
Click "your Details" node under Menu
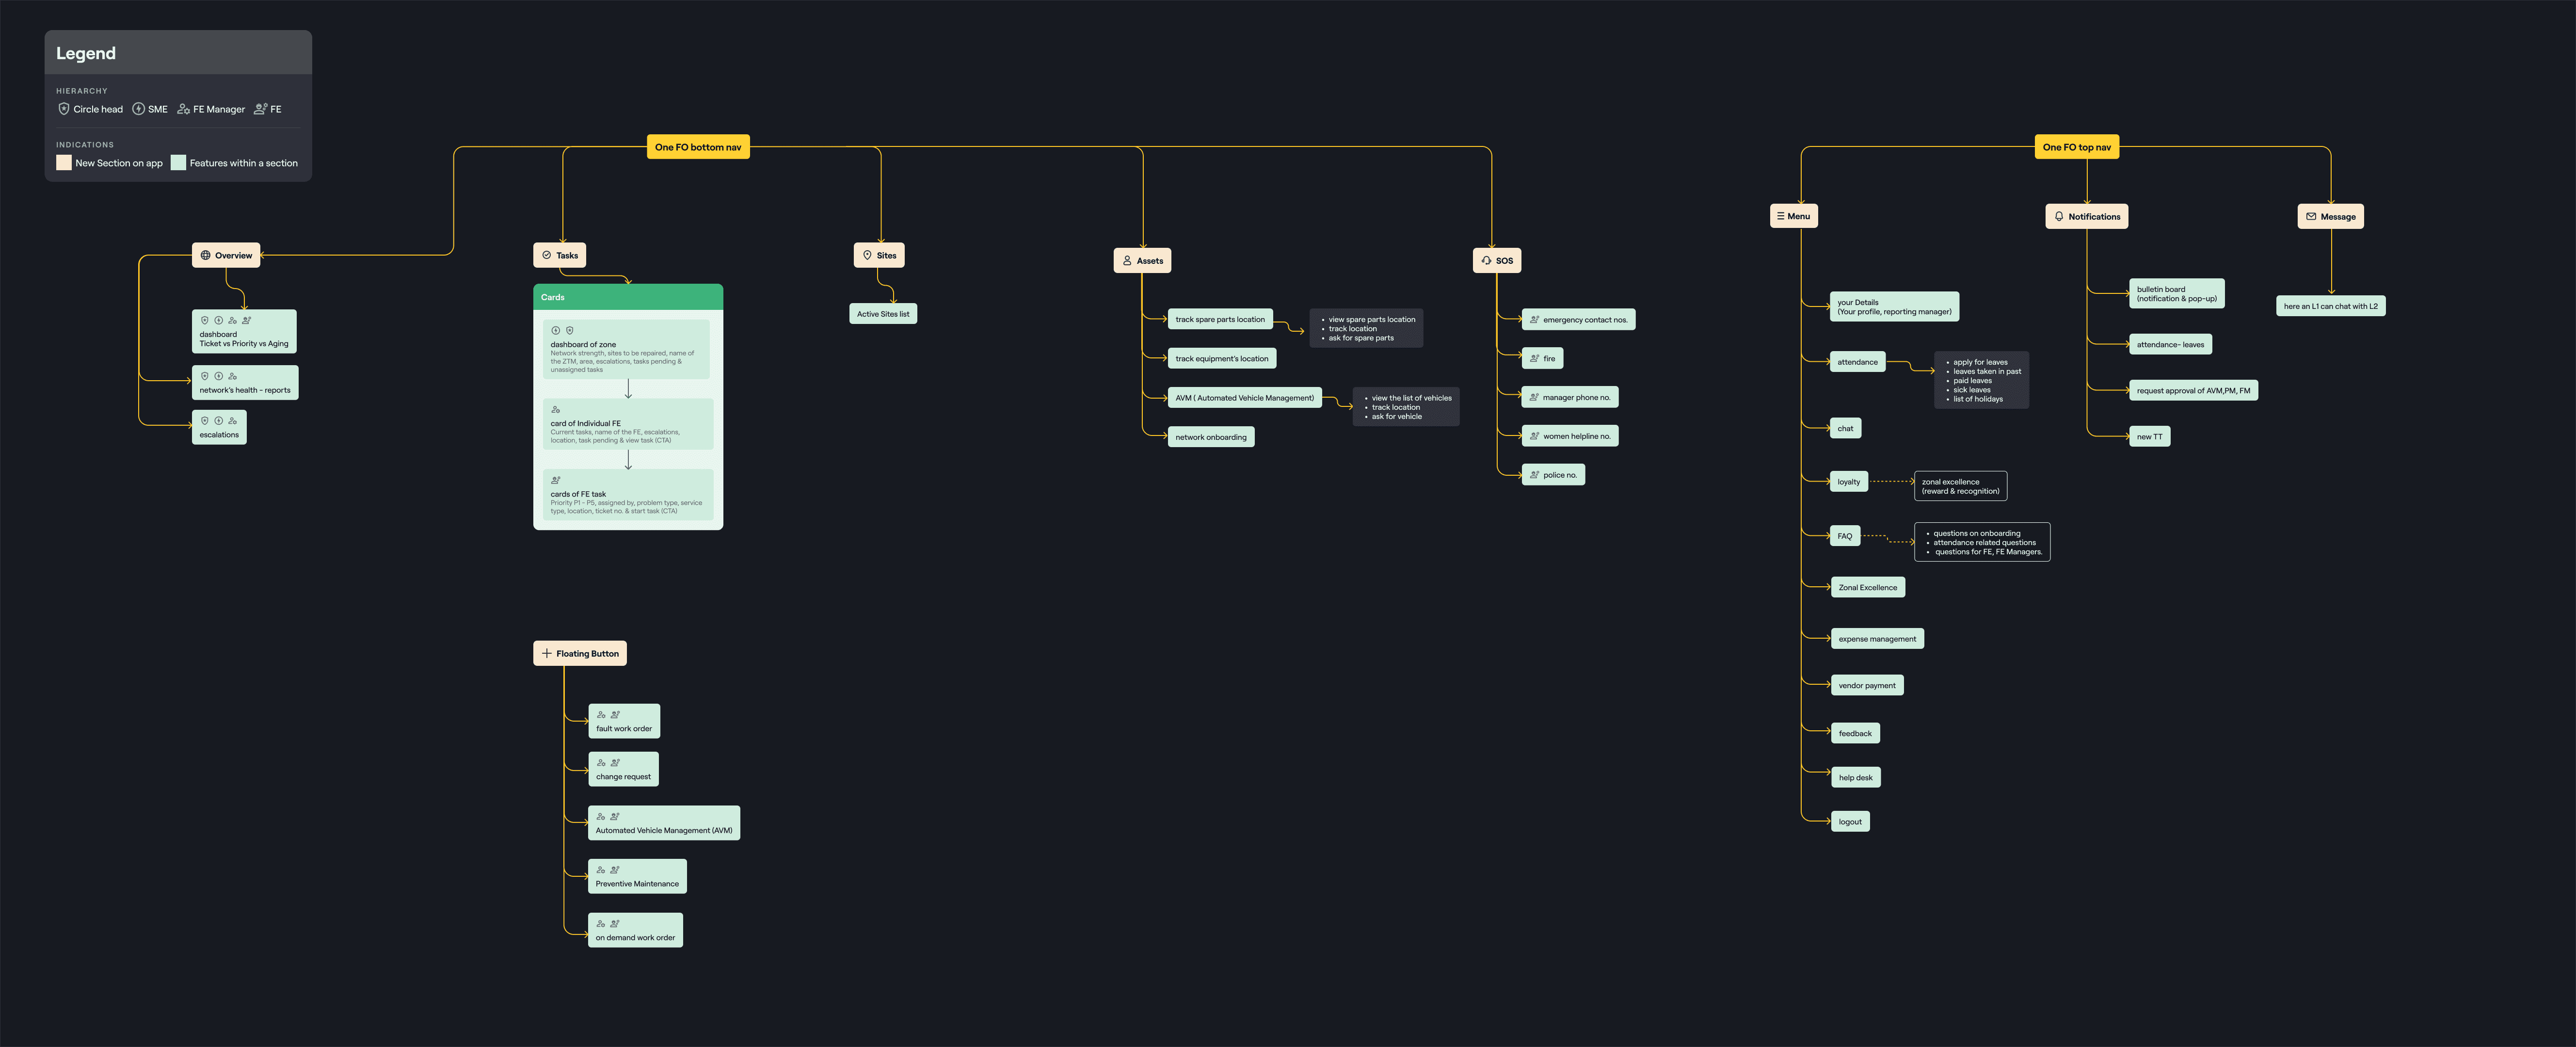tap(1894, 307)
